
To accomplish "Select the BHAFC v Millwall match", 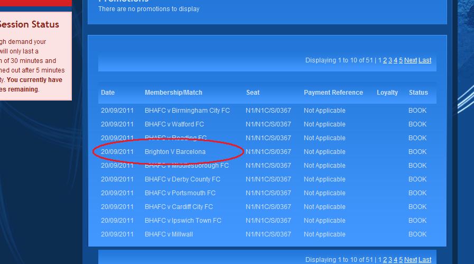I will coord(169,234).
